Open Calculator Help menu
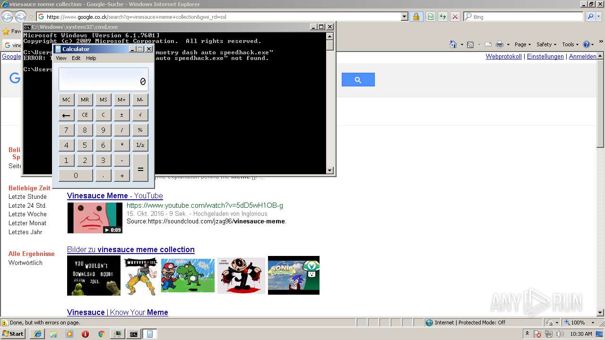The image size is (605, 340). pyautogui.click(x=91, y=58)
